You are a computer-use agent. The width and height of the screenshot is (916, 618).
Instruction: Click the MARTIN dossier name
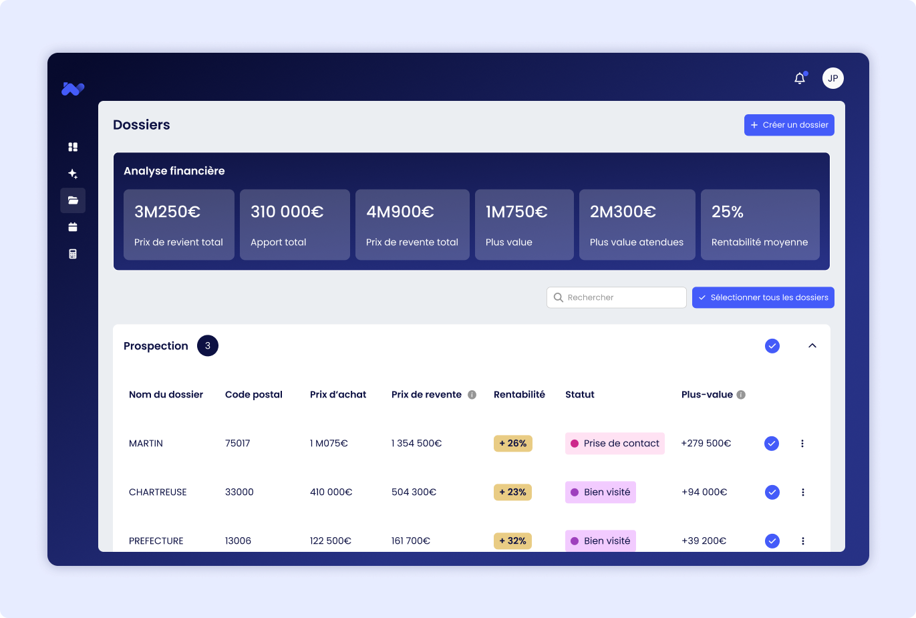click(146, 444)
